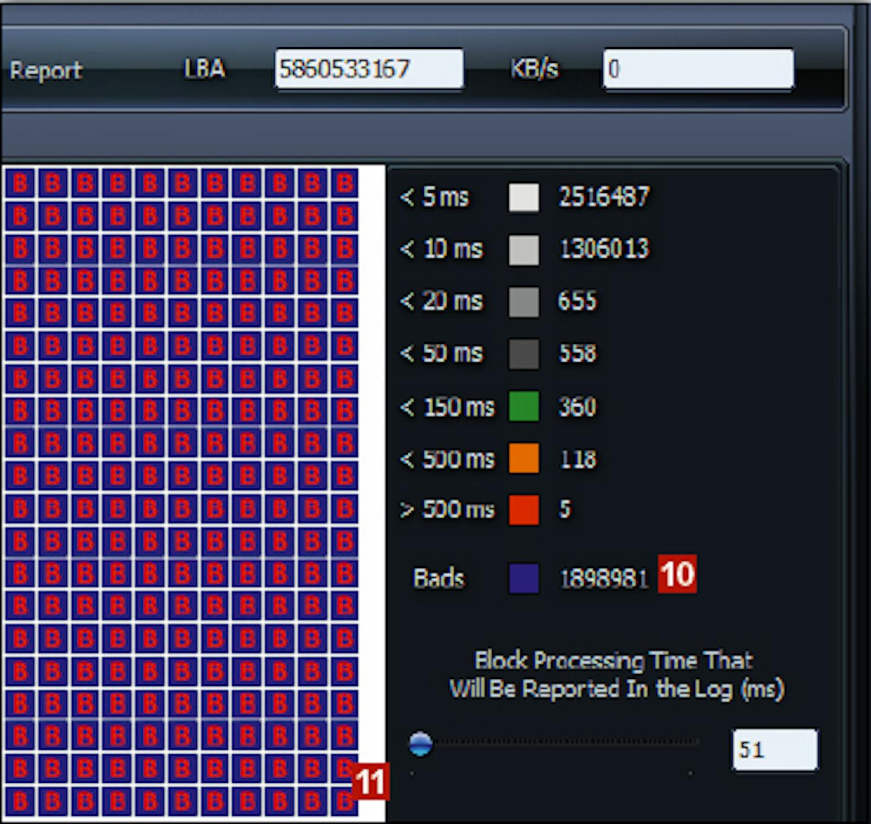The height and width of the screenshot is (824, 871).
Task: Click the top-left bad block in grid
Action: coord(20,183)
